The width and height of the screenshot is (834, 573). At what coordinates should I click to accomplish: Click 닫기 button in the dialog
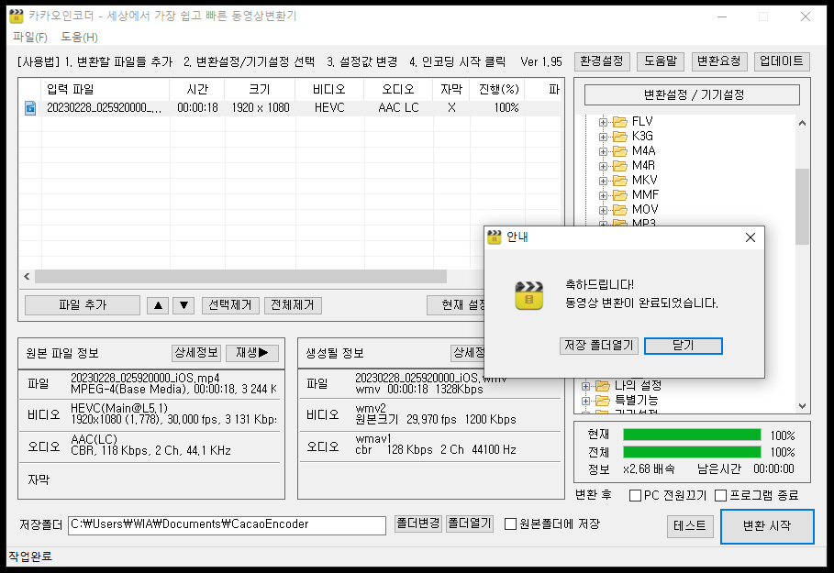pyautogui.click(x=683, y=346)
